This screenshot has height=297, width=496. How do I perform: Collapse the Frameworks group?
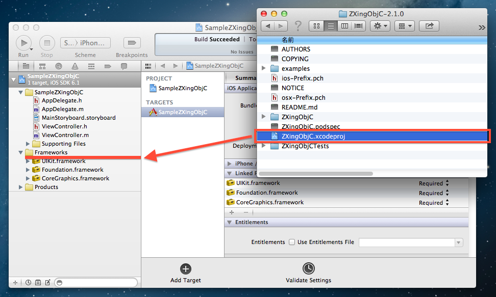point(20,152)
